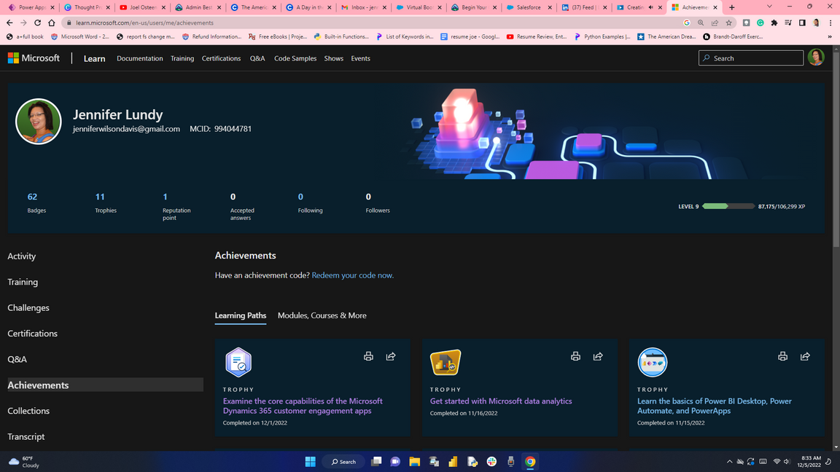Open the Chrome extensions puzzle icon

click(x=774, y=23)
